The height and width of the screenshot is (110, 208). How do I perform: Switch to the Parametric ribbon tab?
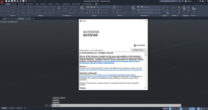(x=29, y=4)
